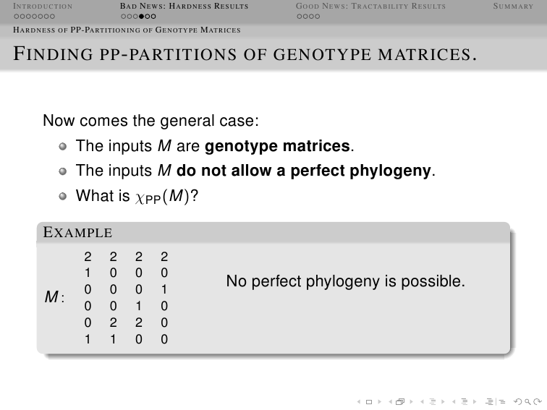The image size is (547, 410).
Task: Jump to previous subsection using left arrow
Action: [x=422, y=402]
